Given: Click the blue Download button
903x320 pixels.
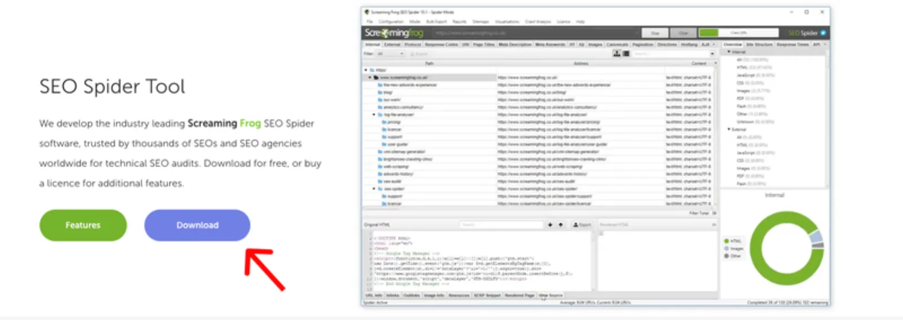Looking at the screenshot, I should pos(197,225).
